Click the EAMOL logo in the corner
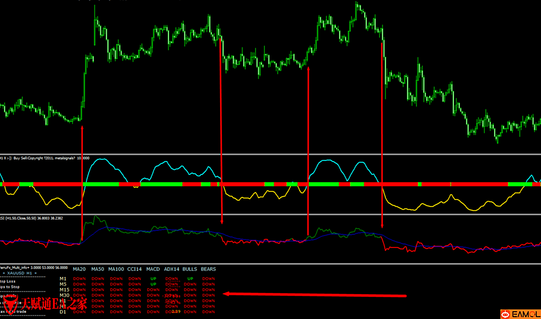Image resolution: width=541 pixels, height=319 pixels. pos(520,314)
